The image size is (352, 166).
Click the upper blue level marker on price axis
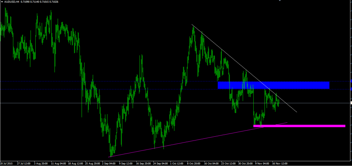coord(351,81)
